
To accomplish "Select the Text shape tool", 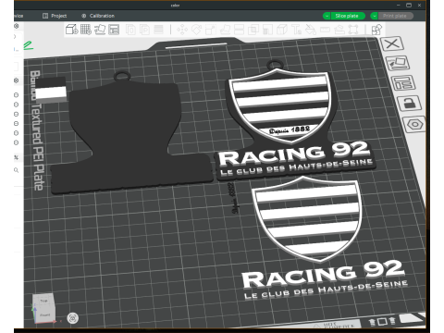I will pos(296,30).
